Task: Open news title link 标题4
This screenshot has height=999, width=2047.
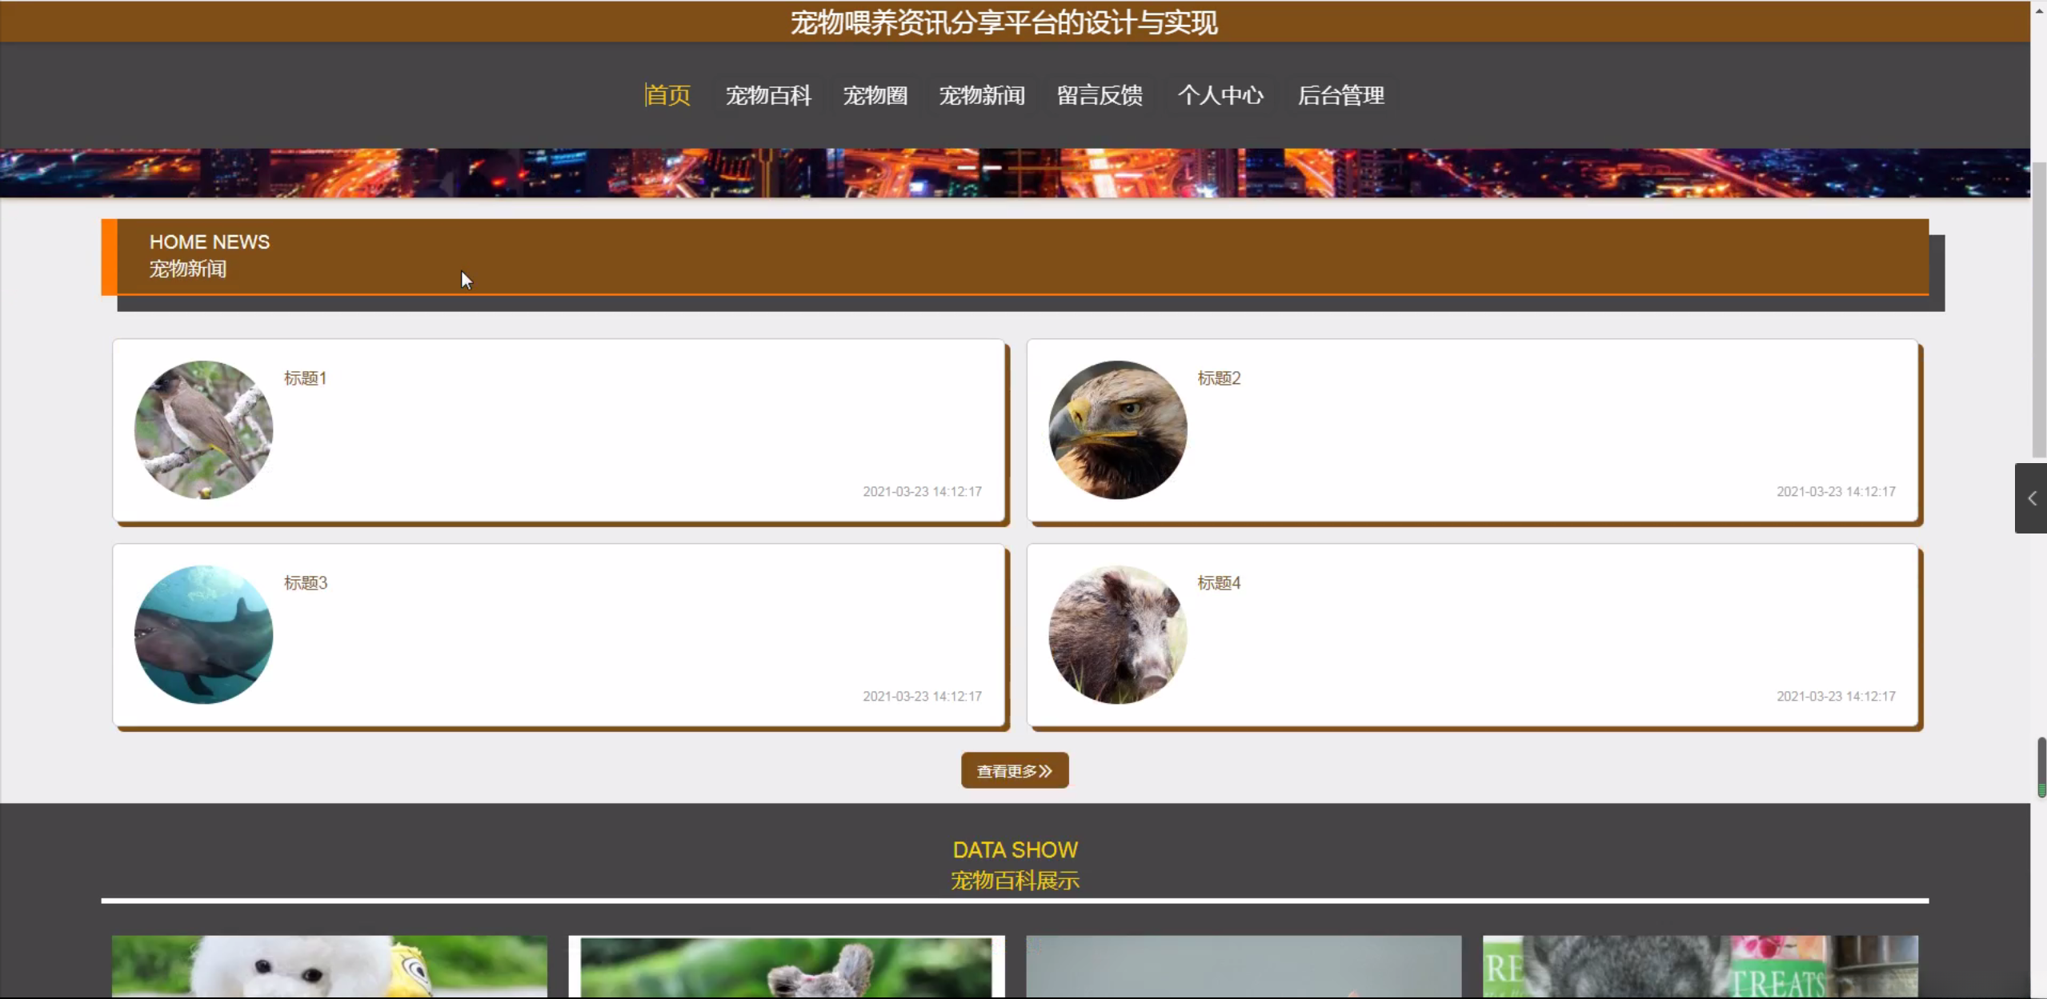Action: click(x=1219, y=583)
